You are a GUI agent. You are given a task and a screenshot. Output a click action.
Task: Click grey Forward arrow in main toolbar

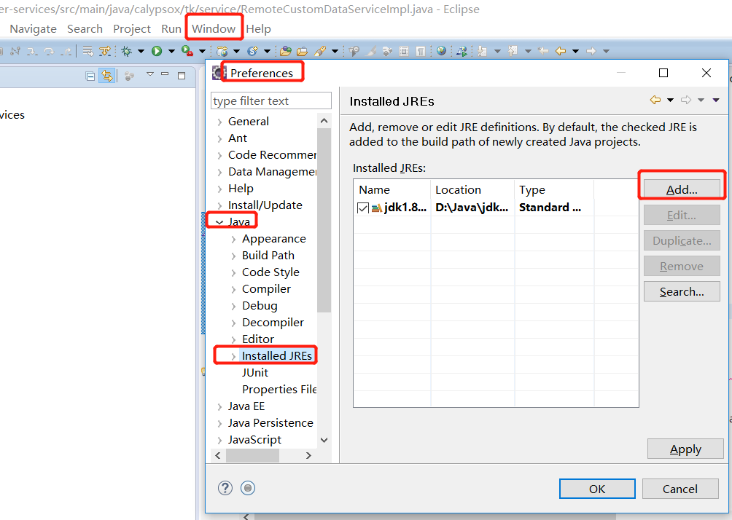click(x=591, y=51)
